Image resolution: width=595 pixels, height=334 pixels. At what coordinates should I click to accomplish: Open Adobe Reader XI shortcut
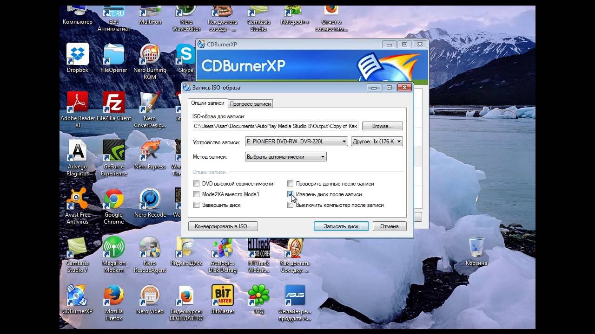(77, 109)
